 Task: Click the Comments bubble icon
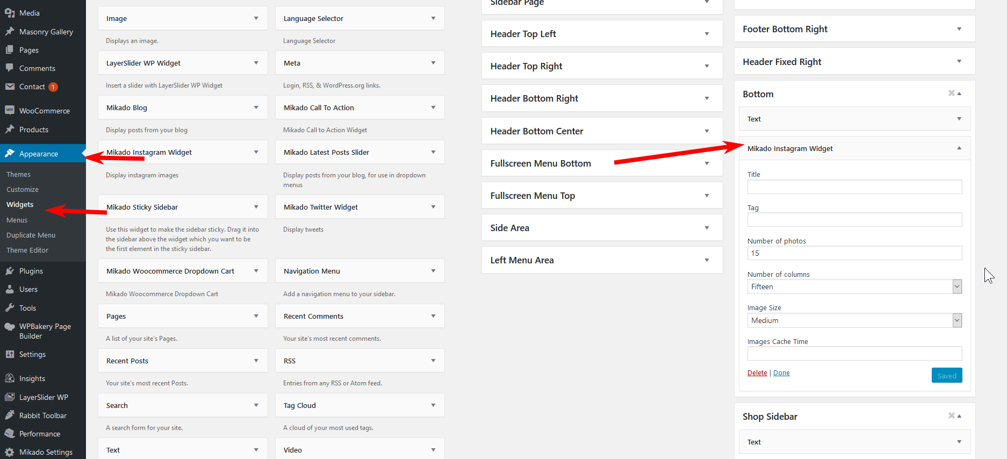tap(10, 68)
